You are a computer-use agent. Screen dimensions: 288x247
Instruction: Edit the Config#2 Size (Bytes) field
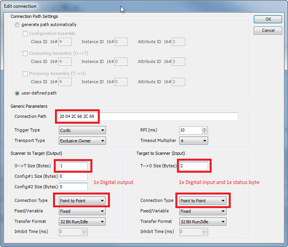coord(73,187)
